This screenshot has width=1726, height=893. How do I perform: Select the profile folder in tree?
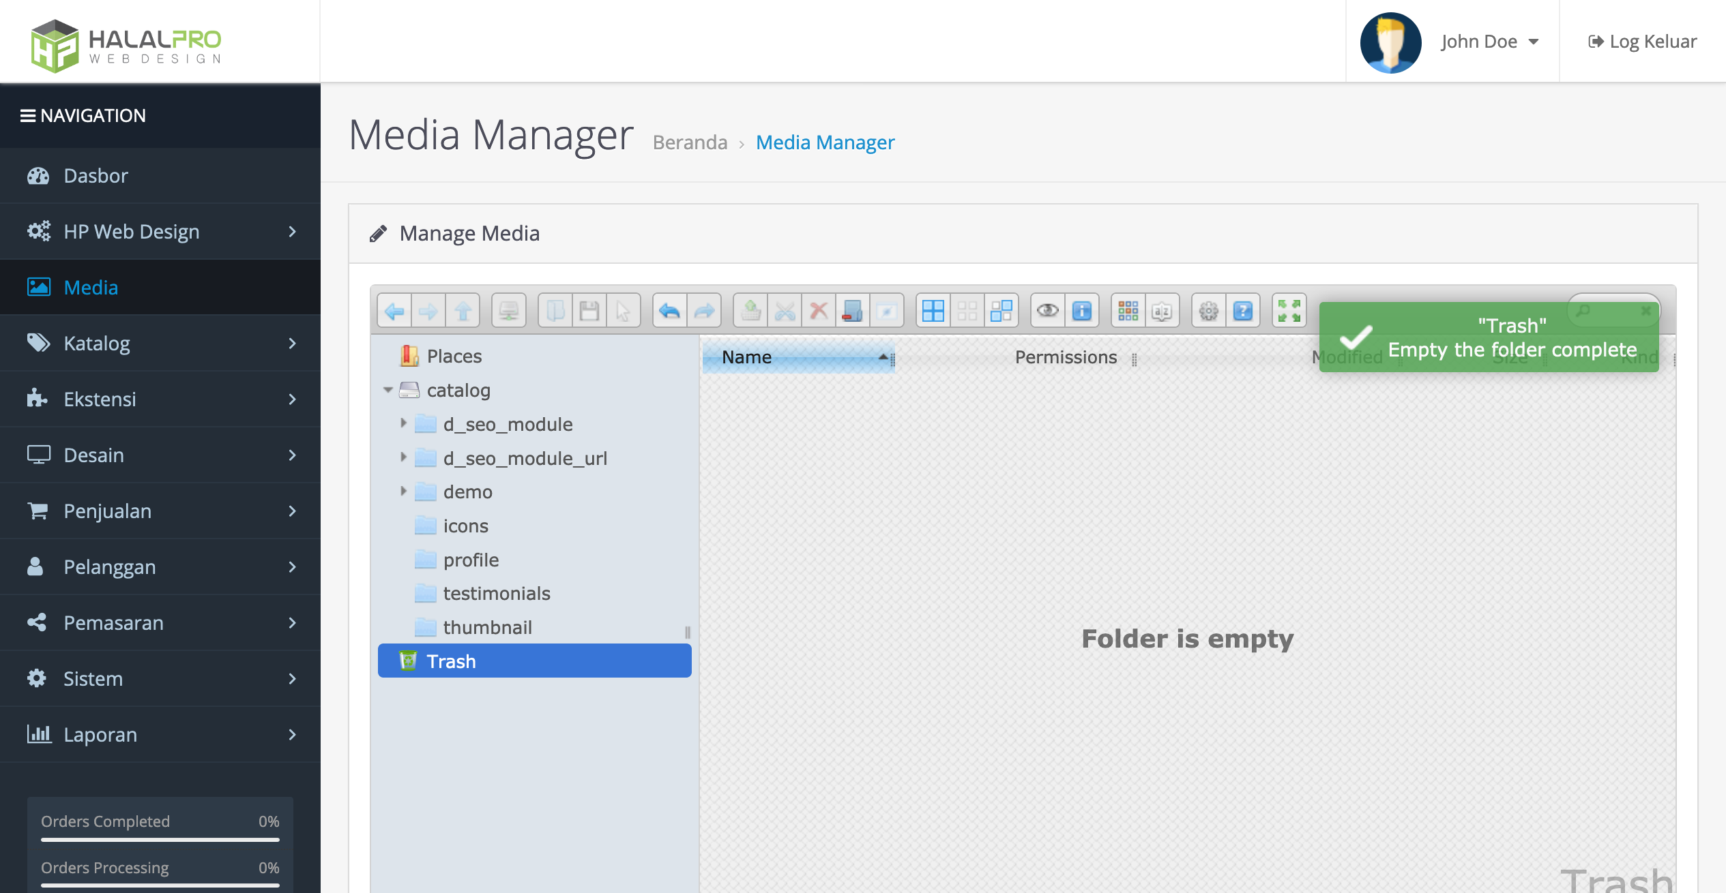[535, 560]
